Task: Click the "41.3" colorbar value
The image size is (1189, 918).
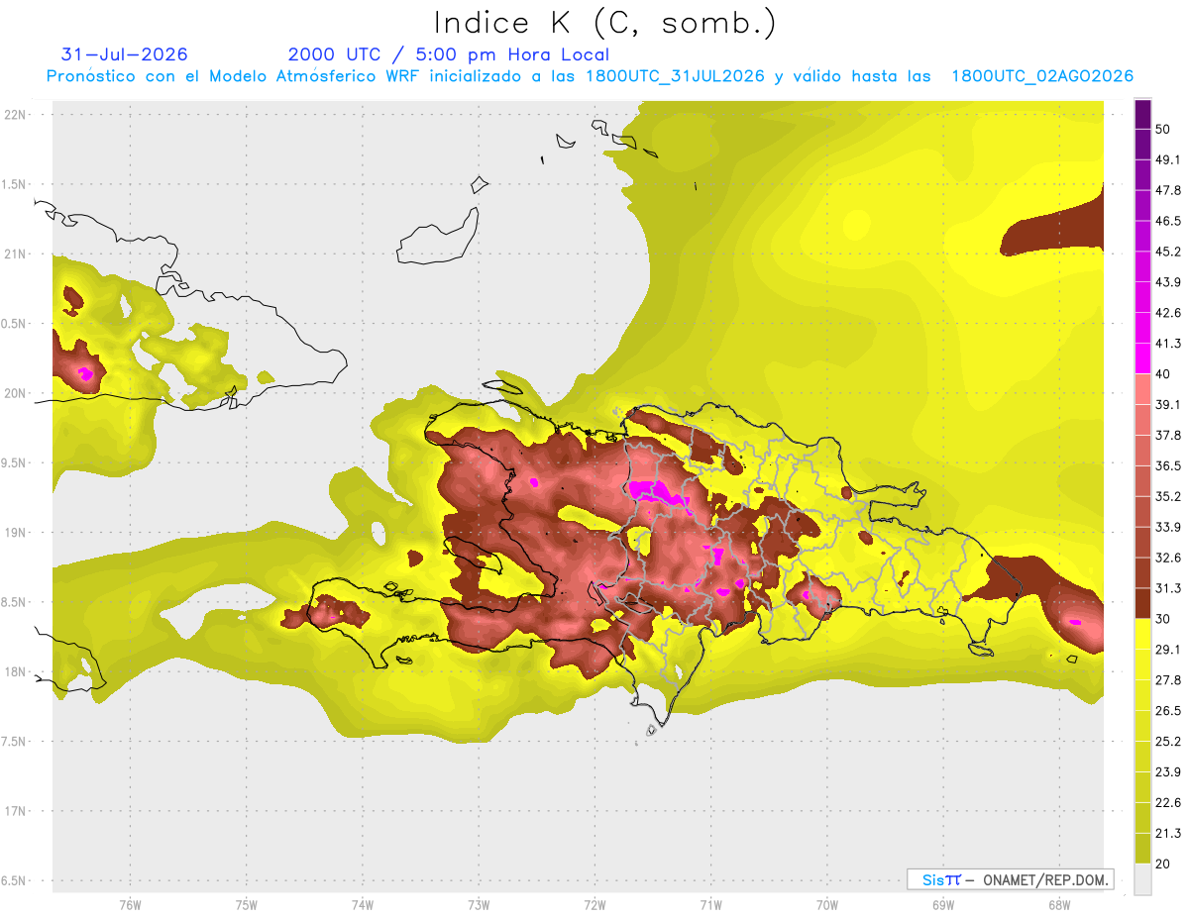Action: click(1168, 344)
